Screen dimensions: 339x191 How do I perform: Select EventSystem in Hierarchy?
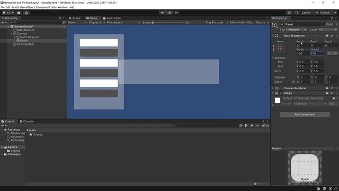[x=25, y=45]
